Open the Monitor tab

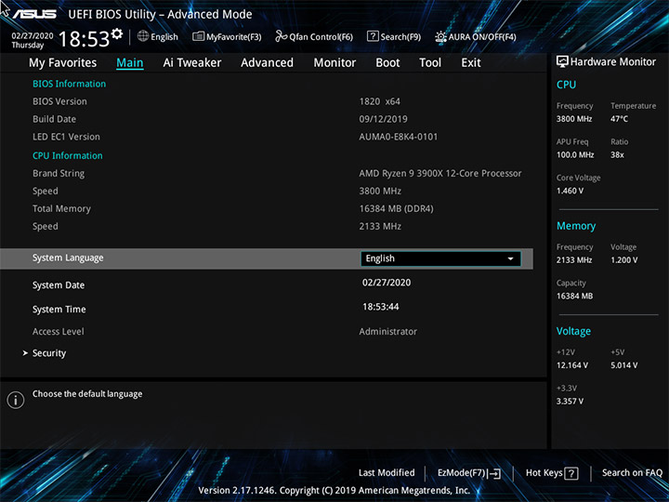(x=334, y=63)
